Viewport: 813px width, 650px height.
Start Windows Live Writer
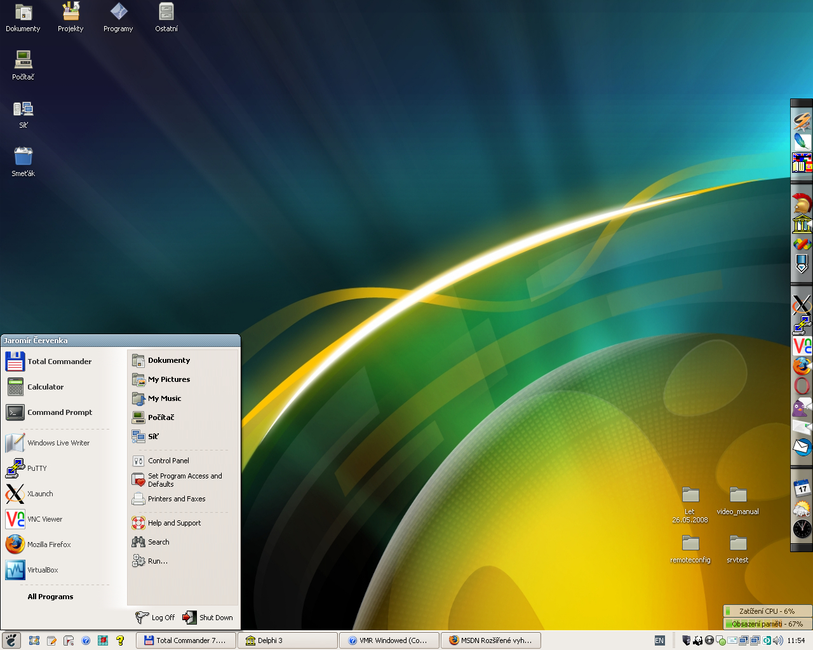[56, 443]
